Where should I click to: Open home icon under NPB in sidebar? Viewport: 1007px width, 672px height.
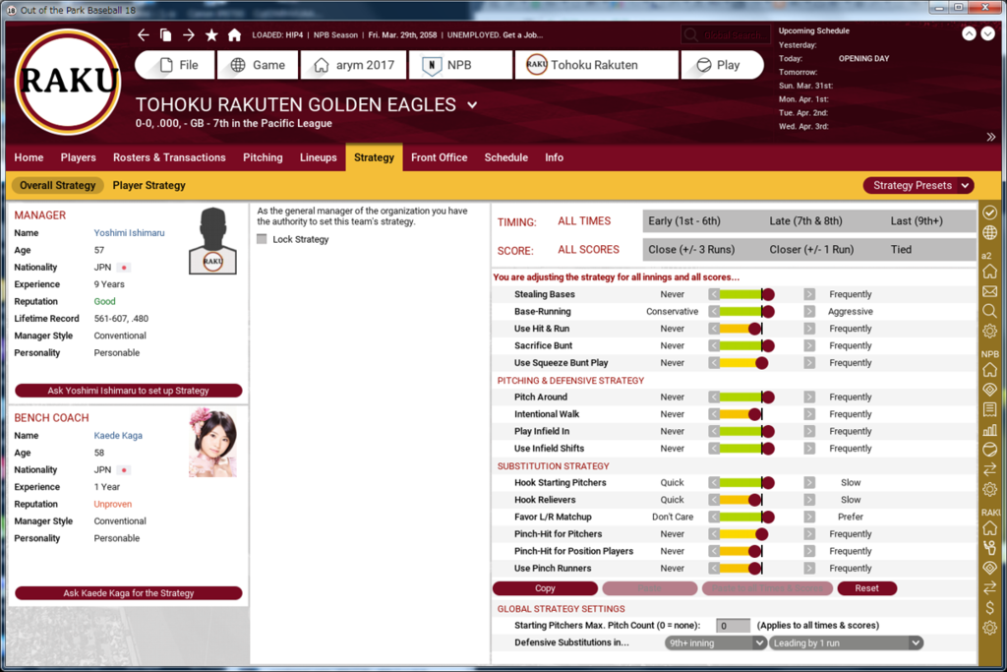point(989,369)
